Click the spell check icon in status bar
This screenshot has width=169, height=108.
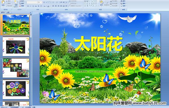point(23,107)
